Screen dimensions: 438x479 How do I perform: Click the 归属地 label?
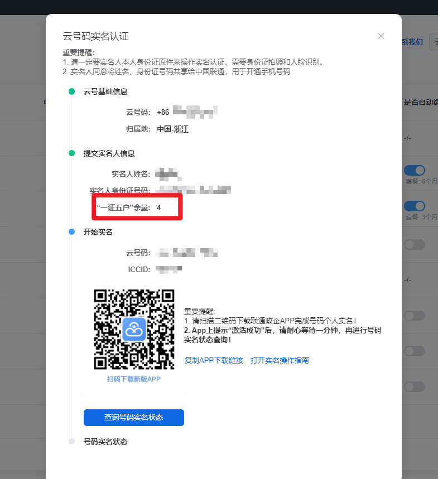pyautogui.click(x=138, y=129)
